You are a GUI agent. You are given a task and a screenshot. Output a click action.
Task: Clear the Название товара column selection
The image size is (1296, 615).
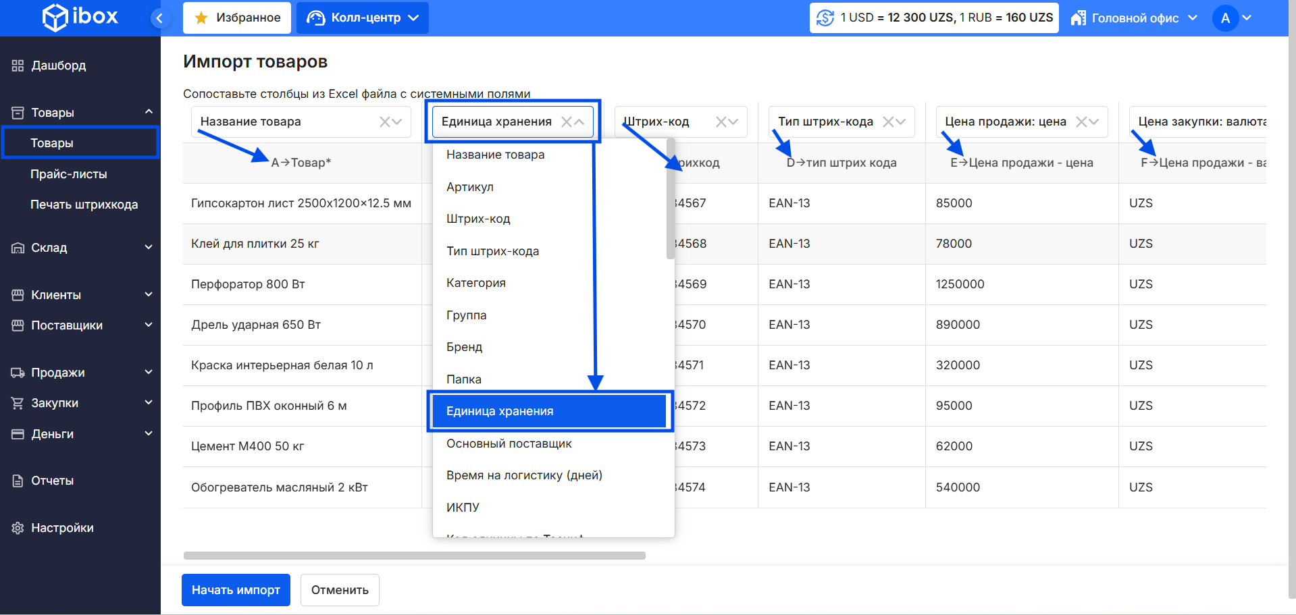pyautogui.click(x=384, y=122)
